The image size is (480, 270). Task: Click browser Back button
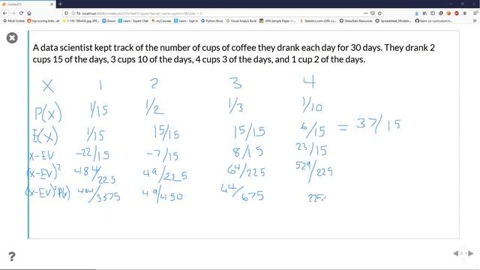5,13
